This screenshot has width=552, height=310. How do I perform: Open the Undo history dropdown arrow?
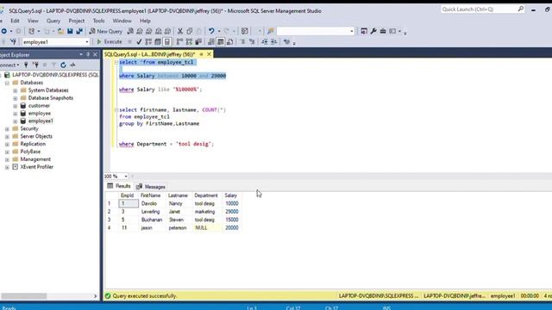218,31
